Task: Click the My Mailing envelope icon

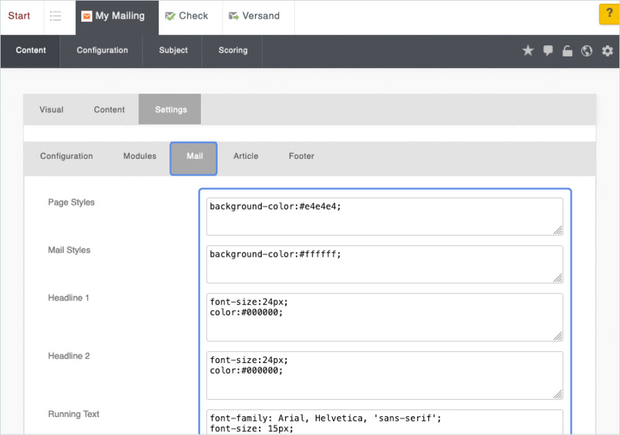Action: tap(87, 16)
